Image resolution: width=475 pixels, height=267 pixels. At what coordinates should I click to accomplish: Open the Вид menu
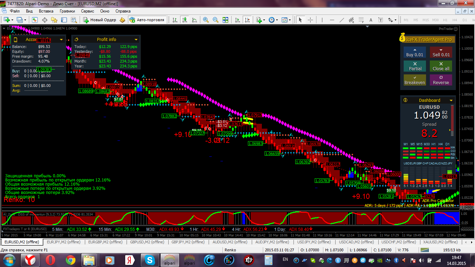pyautogui.click(x=29, y=11)
